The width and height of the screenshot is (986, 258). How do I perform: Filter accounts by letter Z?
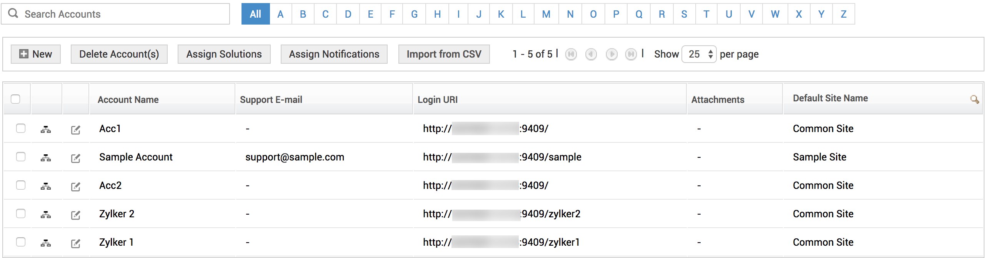843,14
